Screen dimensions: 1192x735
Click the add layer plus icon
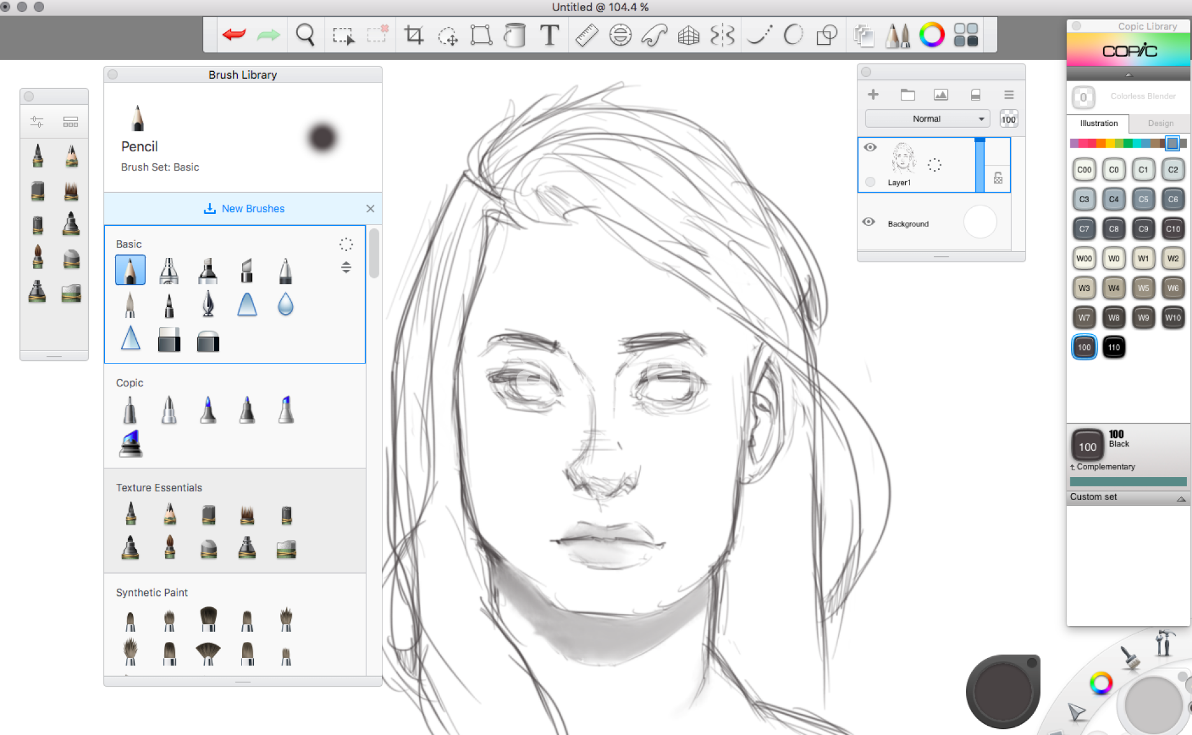point(873,94)
